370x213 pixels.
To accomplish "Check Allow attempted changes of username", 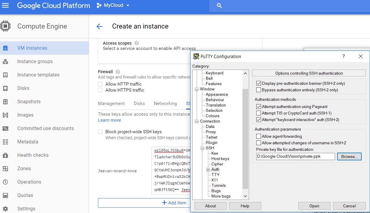I will point(259,143).
